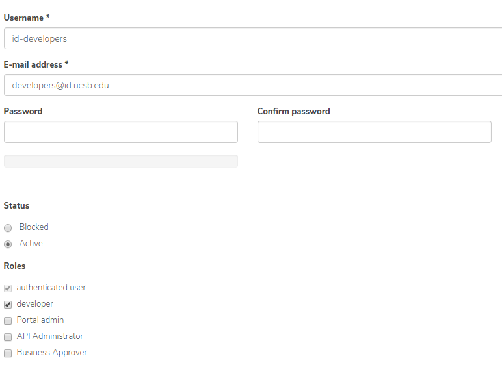Select the Blocked status radio button

8,228
